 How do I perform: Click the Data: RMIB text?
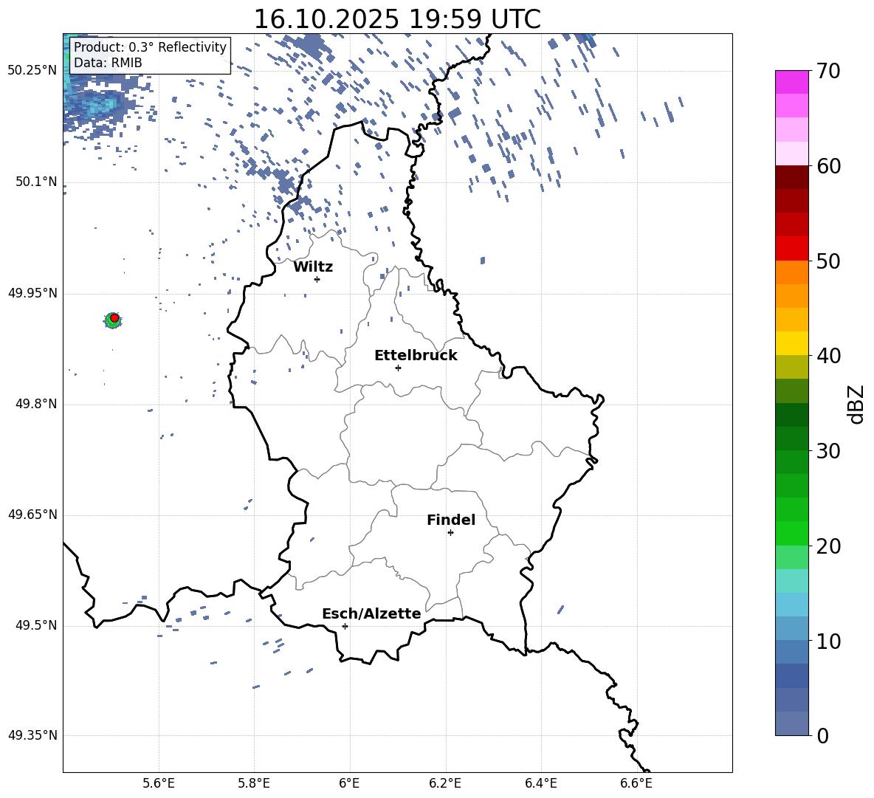pyautogui.click(x=108, y=63)
